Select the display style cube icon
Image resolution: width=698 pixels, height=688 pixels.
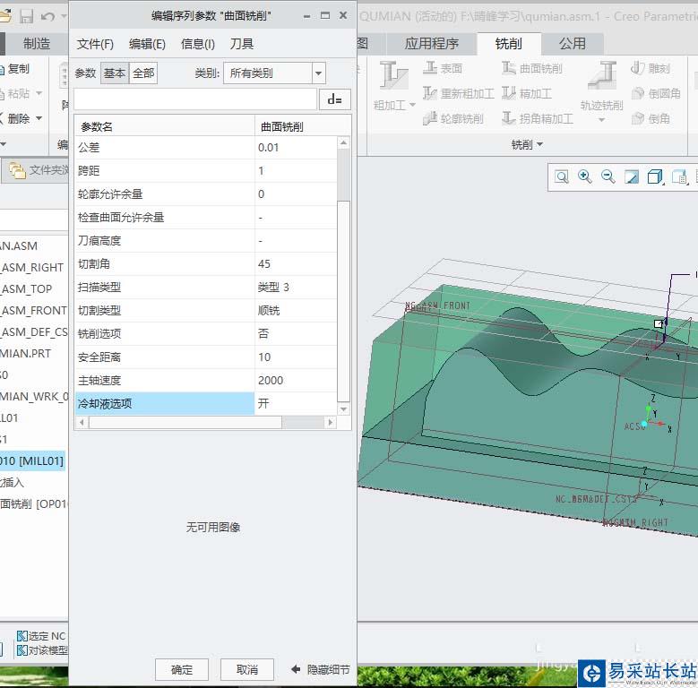tap(655, 177)
